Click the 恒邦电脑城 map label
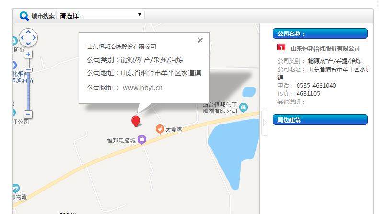This screenshot has width=379, height=214. [x=121, y=140]
